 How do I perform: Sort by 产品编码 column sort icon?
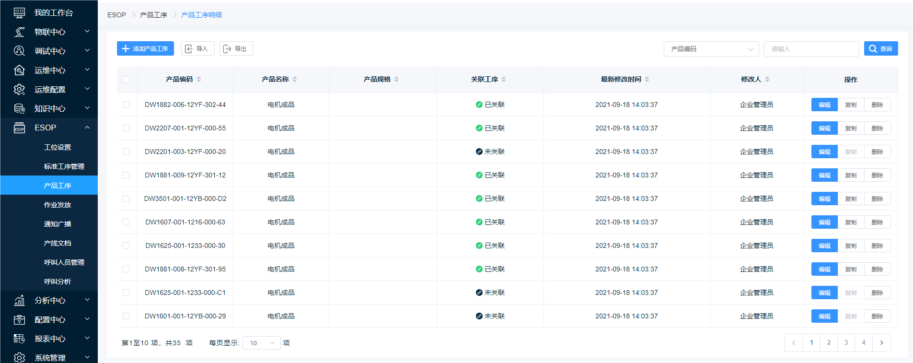199,79
